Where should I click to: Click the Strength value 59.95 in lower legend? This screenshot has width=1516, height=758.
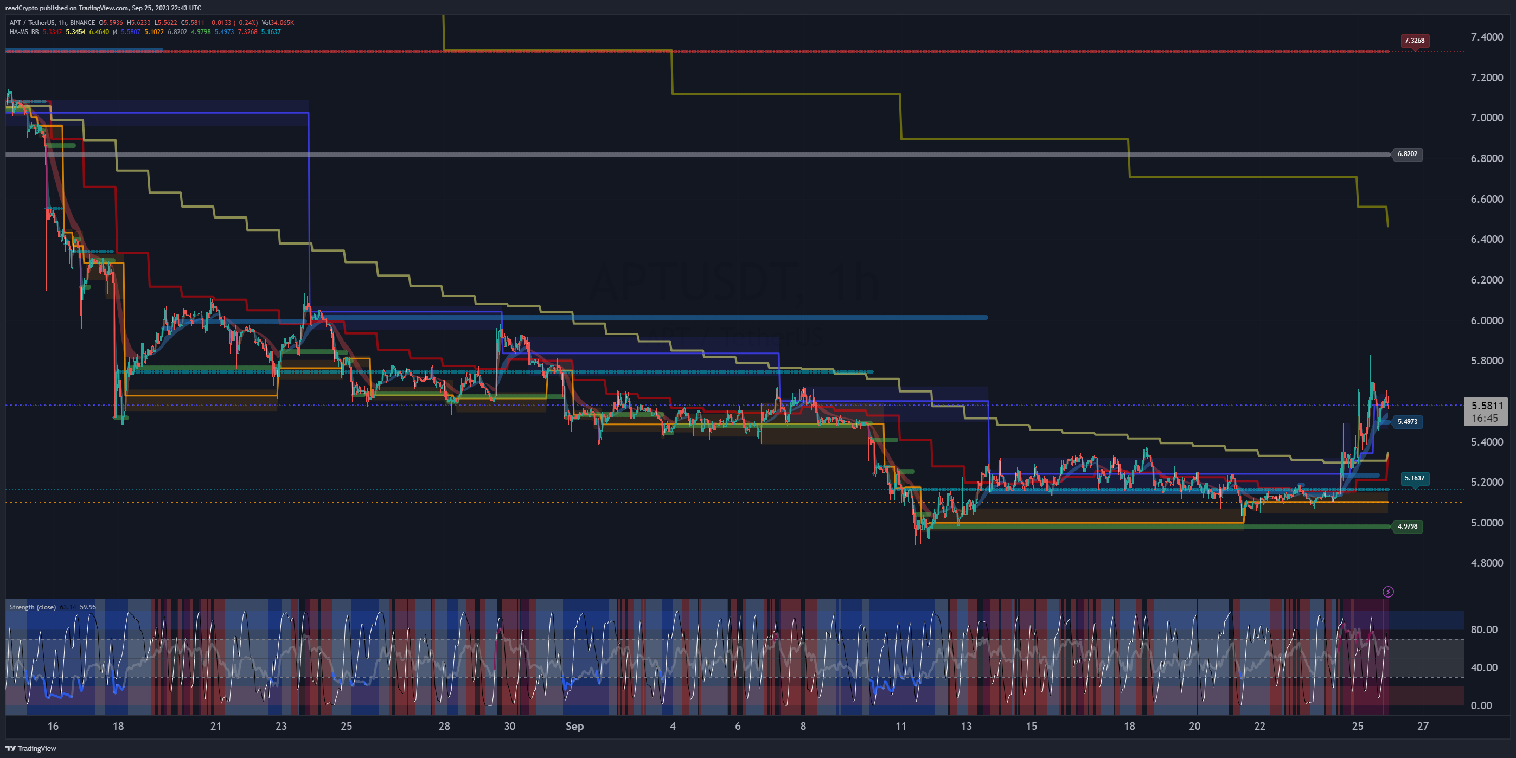pyautogui.click(x=88, y=607)
